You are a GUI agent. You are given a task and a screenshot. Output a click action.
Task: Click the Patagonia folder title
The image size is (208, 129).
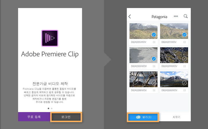pyautogui.click(x=159, y=17)
